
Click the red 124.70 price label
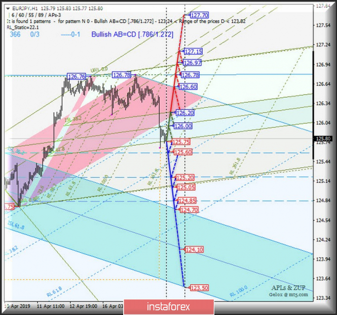tap(189, 209)
